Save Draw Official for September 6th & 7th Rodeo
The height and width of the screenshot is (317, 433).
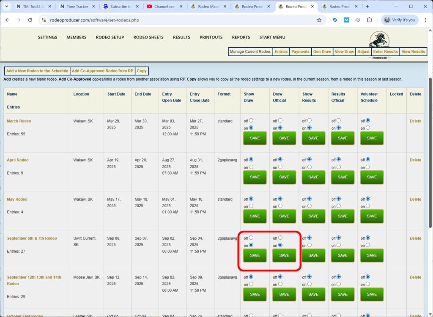coord(284,255)
